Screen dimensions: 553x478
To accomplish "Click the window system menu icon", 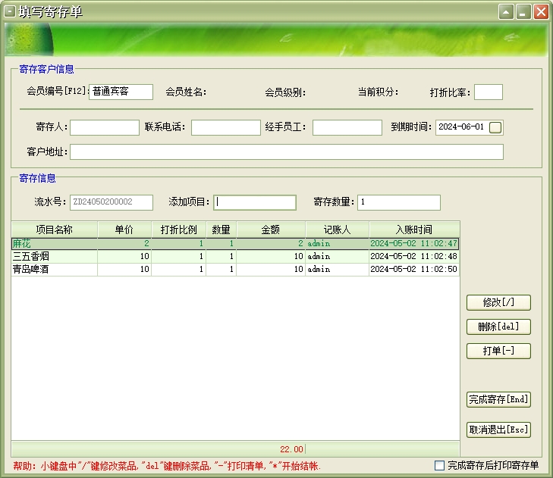I will pyautogui.click(x=11, y=12).
